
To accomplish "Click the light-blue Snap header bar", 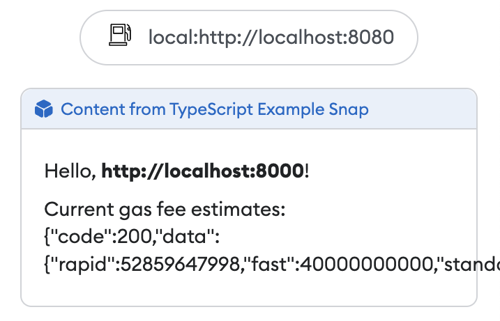I will click(x=418, y=109).
